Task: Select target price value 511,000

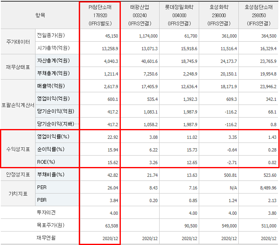Action: (269, 226)
